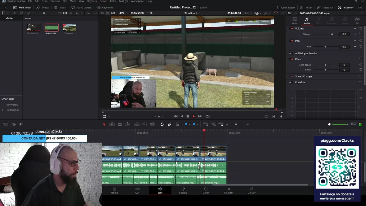Switch to the Color page tab

[x=206, y=191]
